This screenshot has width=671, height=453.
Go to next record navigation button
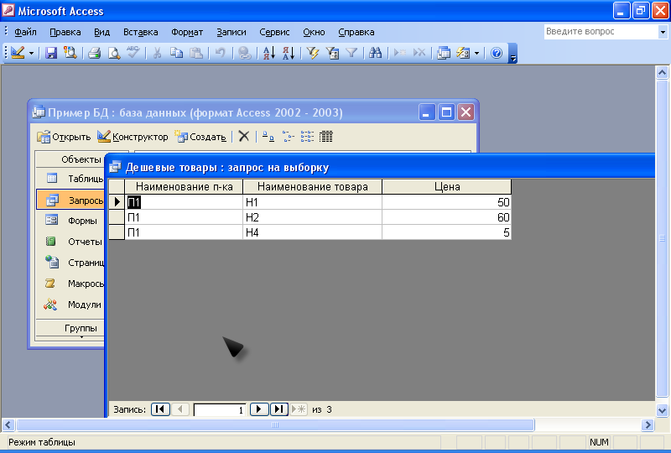pyautogui.click(x=259, y=409)
